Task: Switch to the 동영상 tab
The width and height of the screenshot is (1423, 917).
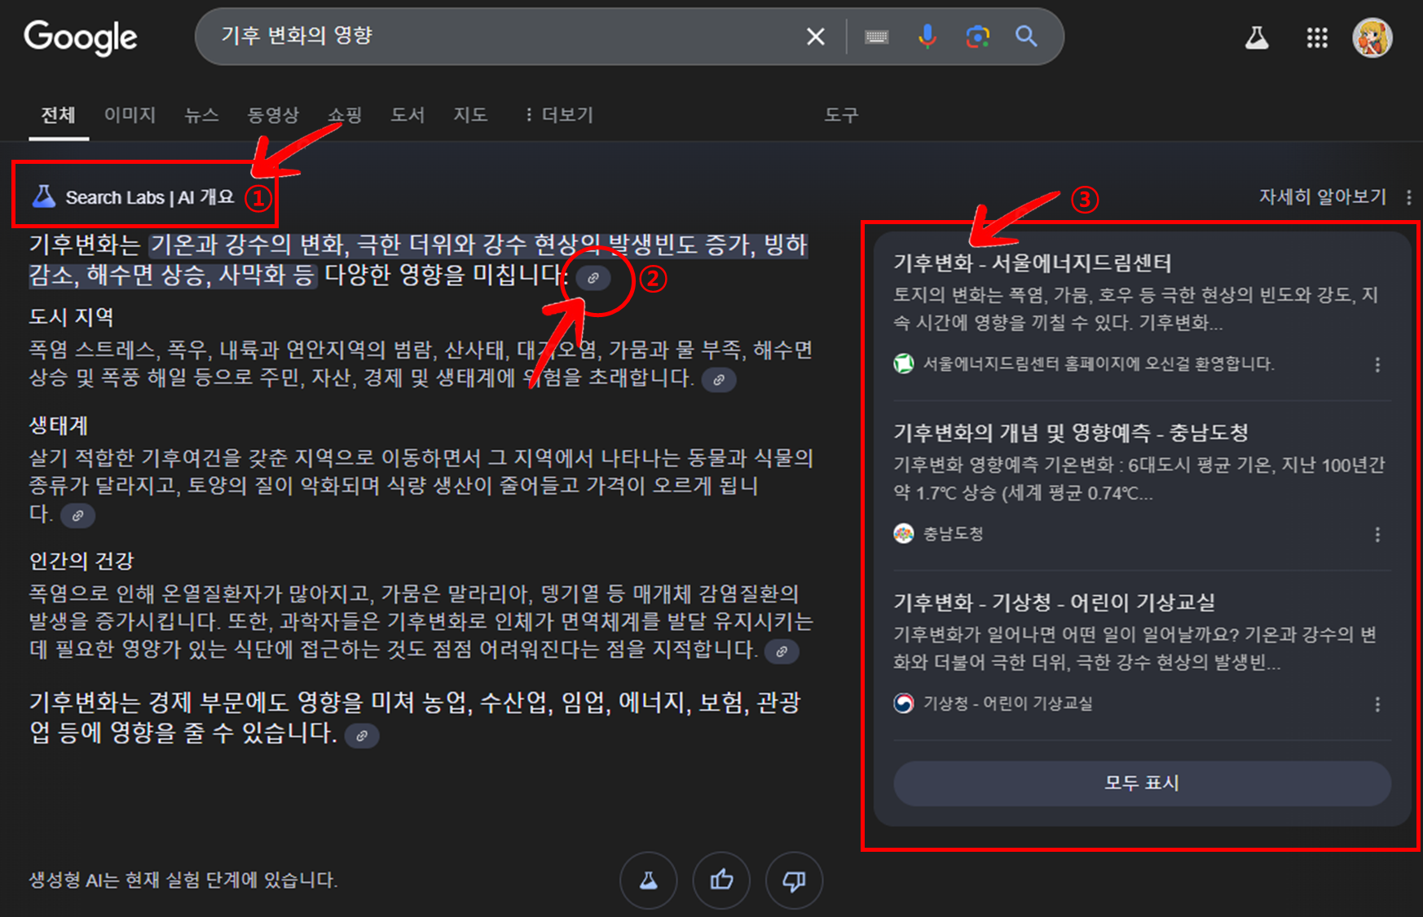Action: pyautogui.click(x=273, y=115)
